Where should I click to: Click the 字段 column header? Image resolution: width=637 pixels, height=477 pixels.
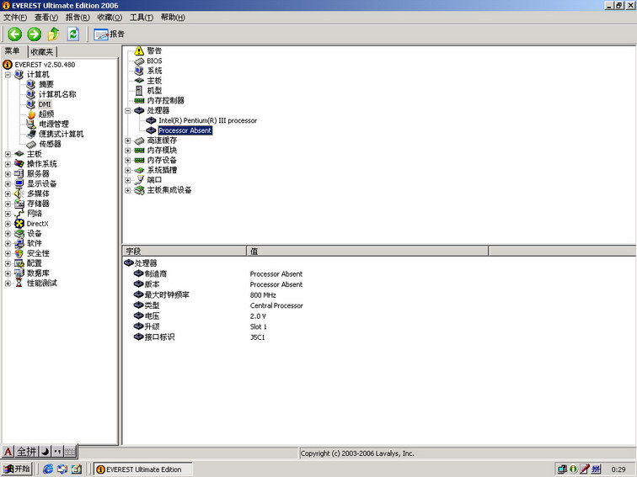(x=185, y=251)
